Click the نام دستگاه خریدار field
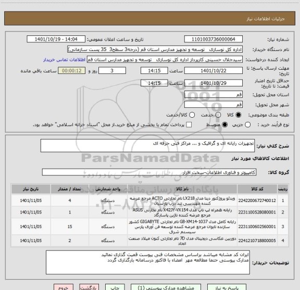The height and width of the screenshot is (290, 300). coord(155,49)
